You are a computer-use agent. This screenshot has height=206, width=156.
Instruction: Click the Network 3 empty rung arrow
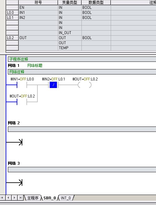[14, 182]
